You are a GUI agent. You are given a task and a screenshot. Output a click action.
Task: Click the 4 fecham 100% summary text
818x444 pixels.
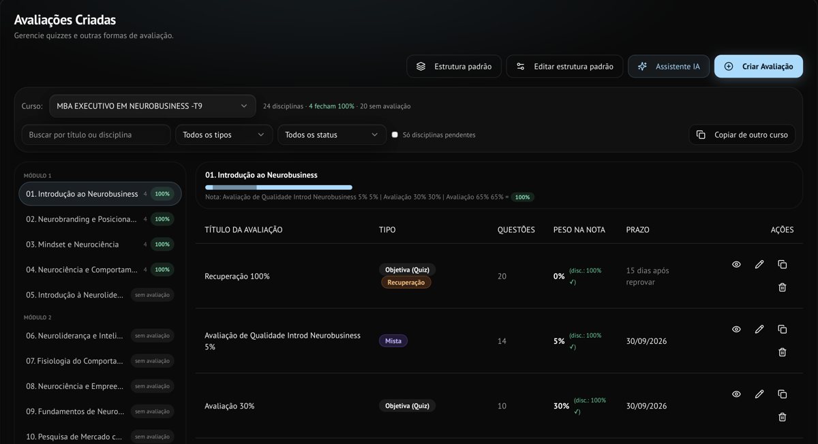click(x=331, y=106)
